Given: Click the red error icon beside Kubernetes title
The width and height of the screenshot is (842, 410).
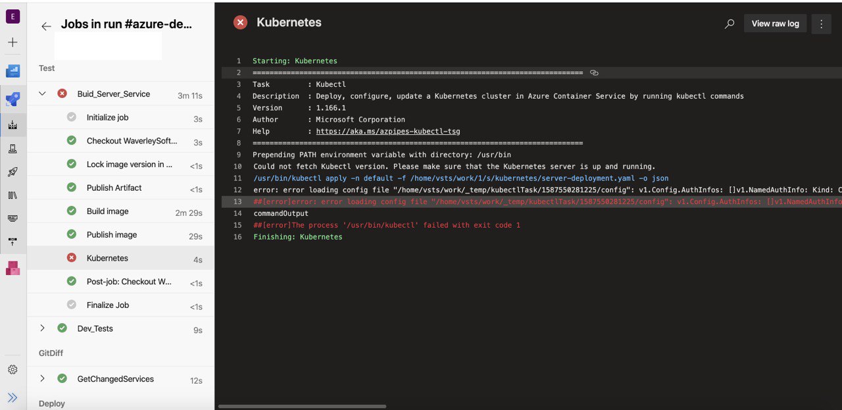Looking at the screenshot, I should (x=240, y=22).
